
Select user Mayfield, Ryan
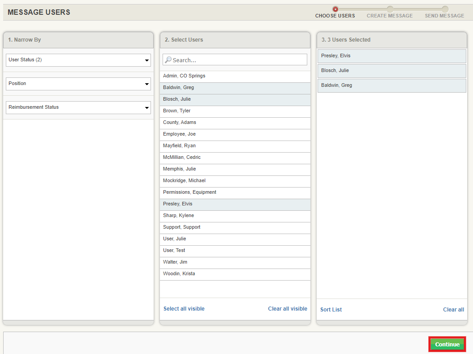(235, 146)
